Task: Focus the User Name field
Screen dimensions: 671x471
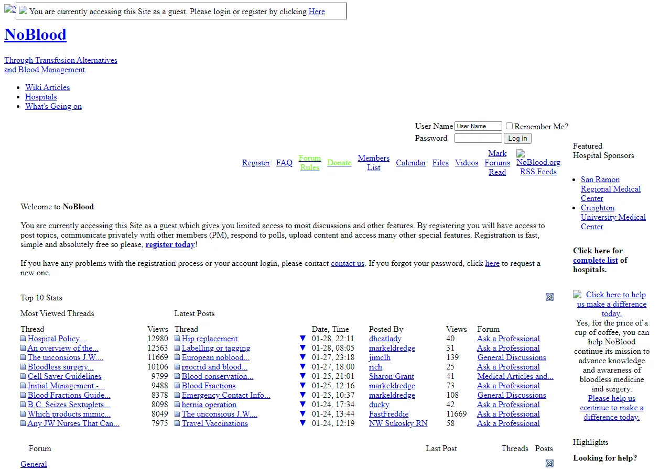Action: click(478, 126)
